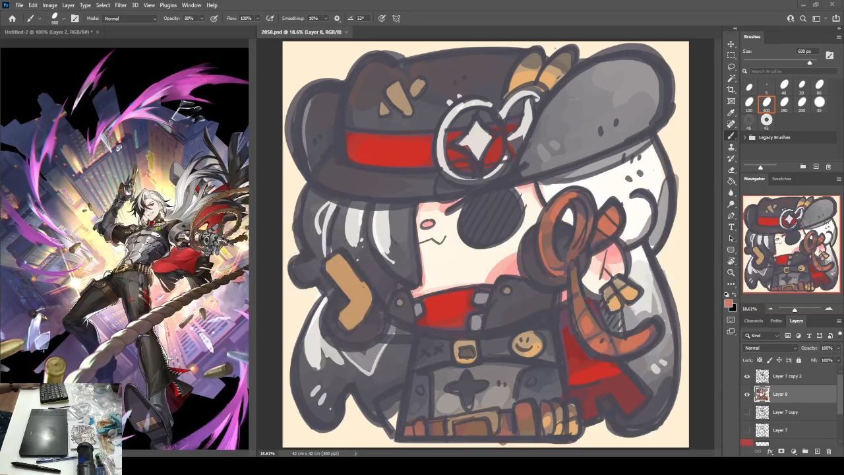Select the Zoom tool

click(731, 272)
